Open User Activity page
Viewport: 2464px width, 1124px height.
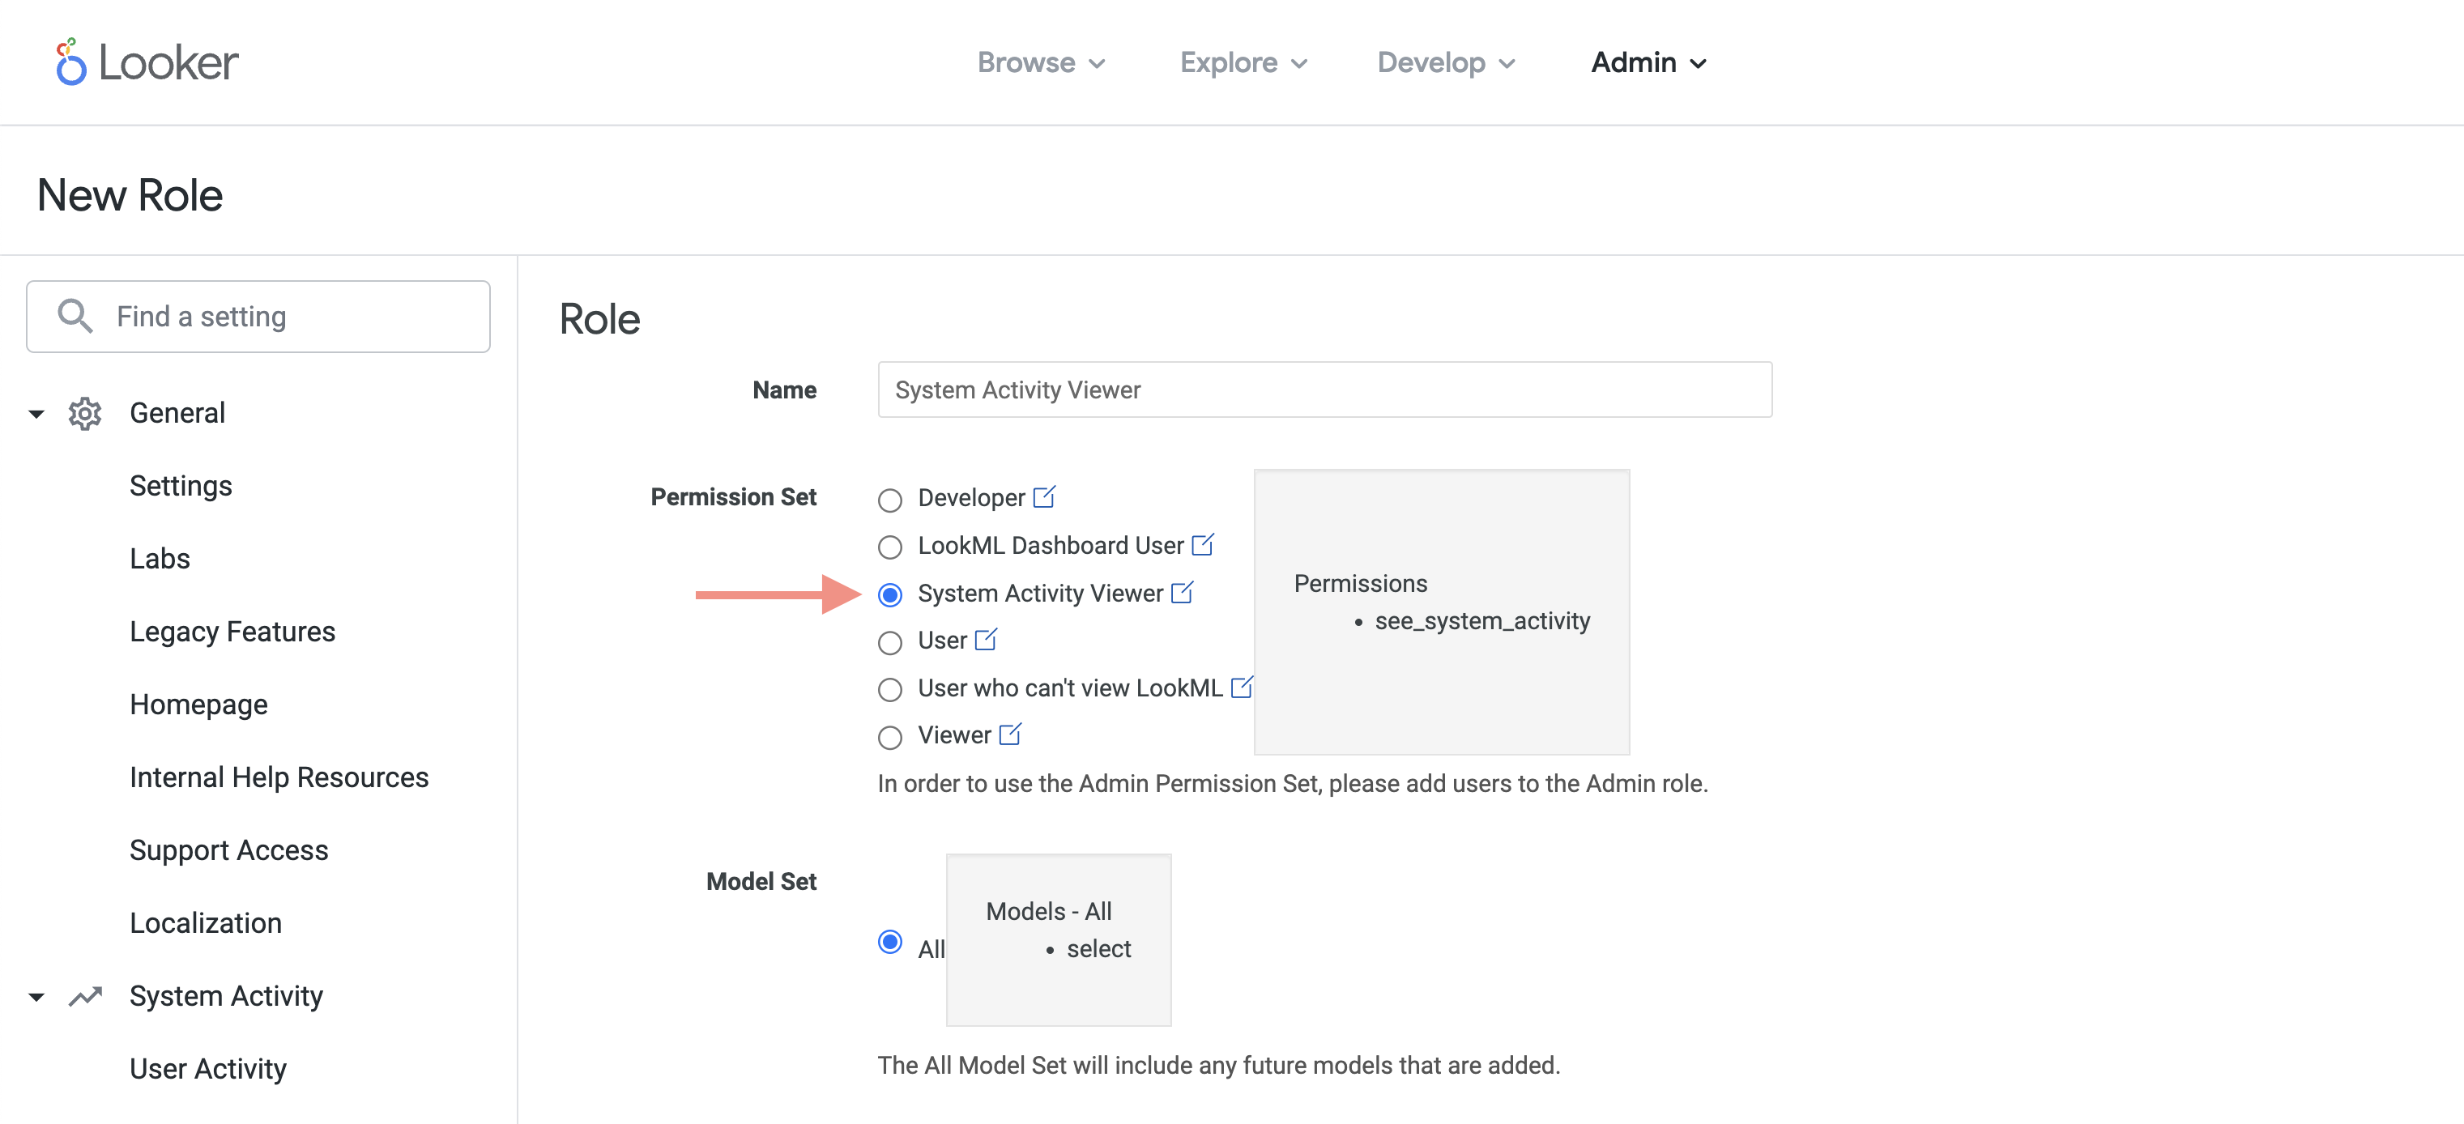pyautogui.click(x=207, y=1068)
